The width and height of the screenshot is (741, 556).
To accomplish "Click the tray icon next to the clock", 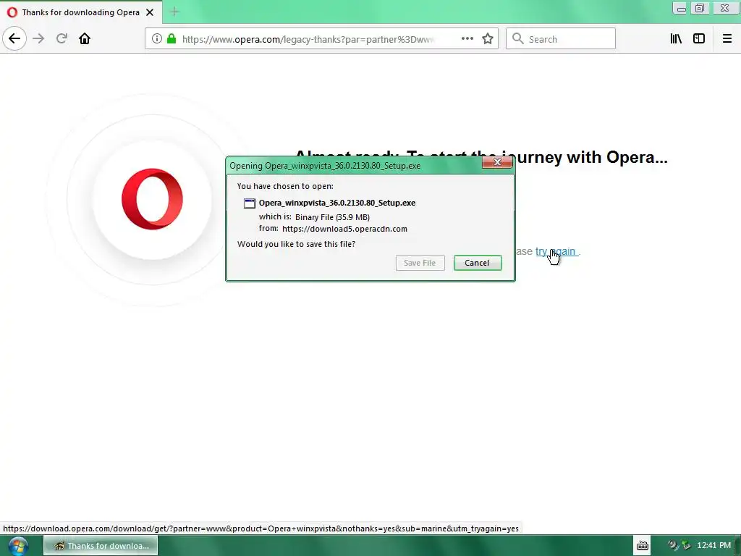I will point(686,546).
